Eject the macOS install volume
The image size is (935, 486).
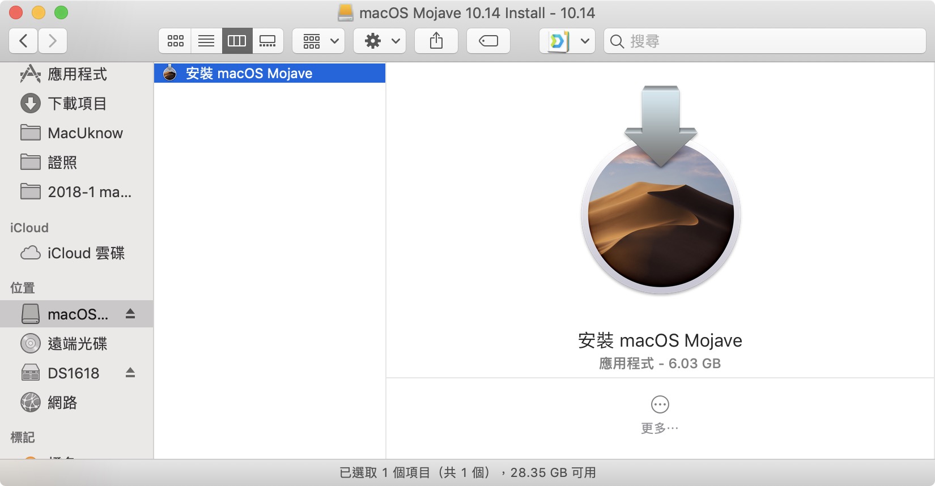click(130, 314)
